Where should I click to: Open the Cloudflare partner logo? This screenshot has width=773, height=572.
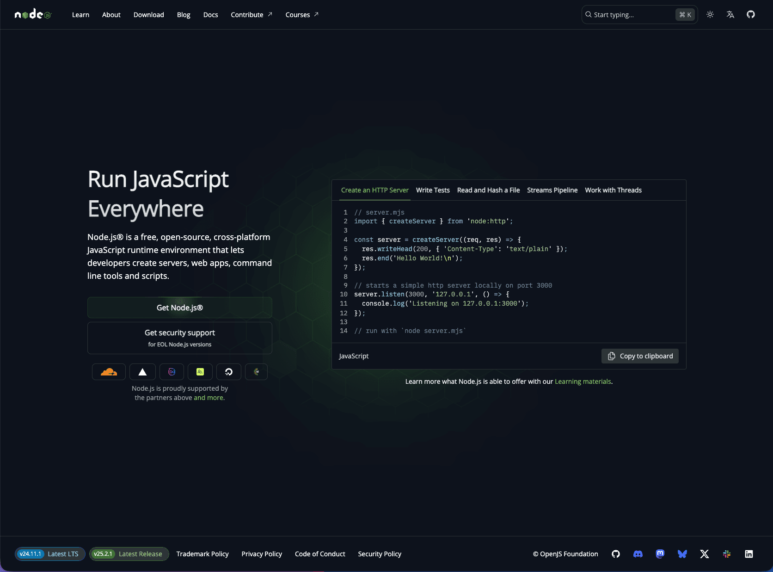click(x=109, y=371)
